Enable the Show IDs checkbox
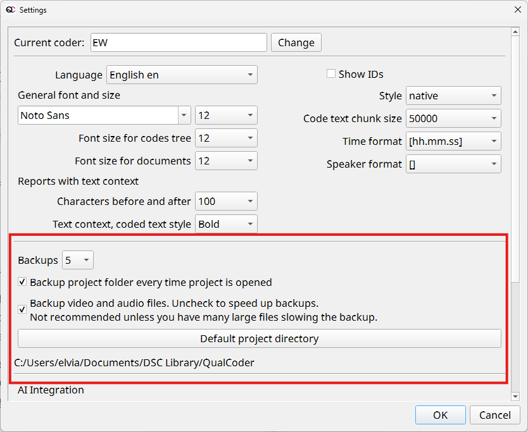 [331, 74]
